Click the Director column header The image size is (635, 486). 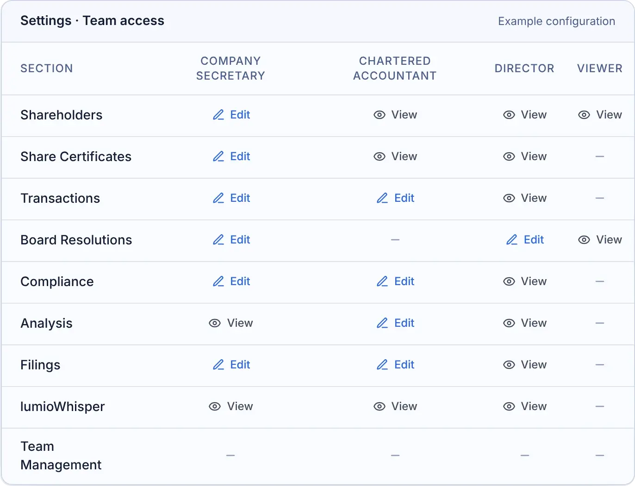tap(524, 69)
